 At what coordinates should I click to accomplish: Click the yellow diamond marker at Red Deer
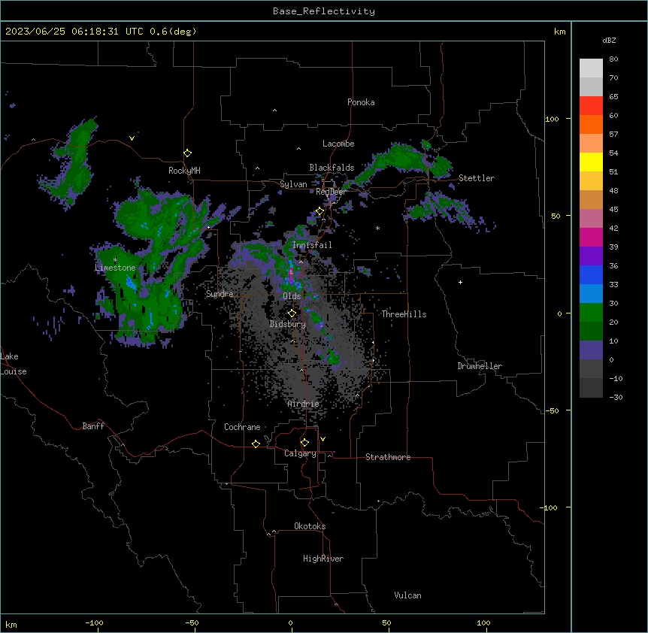tap(320, 211)
